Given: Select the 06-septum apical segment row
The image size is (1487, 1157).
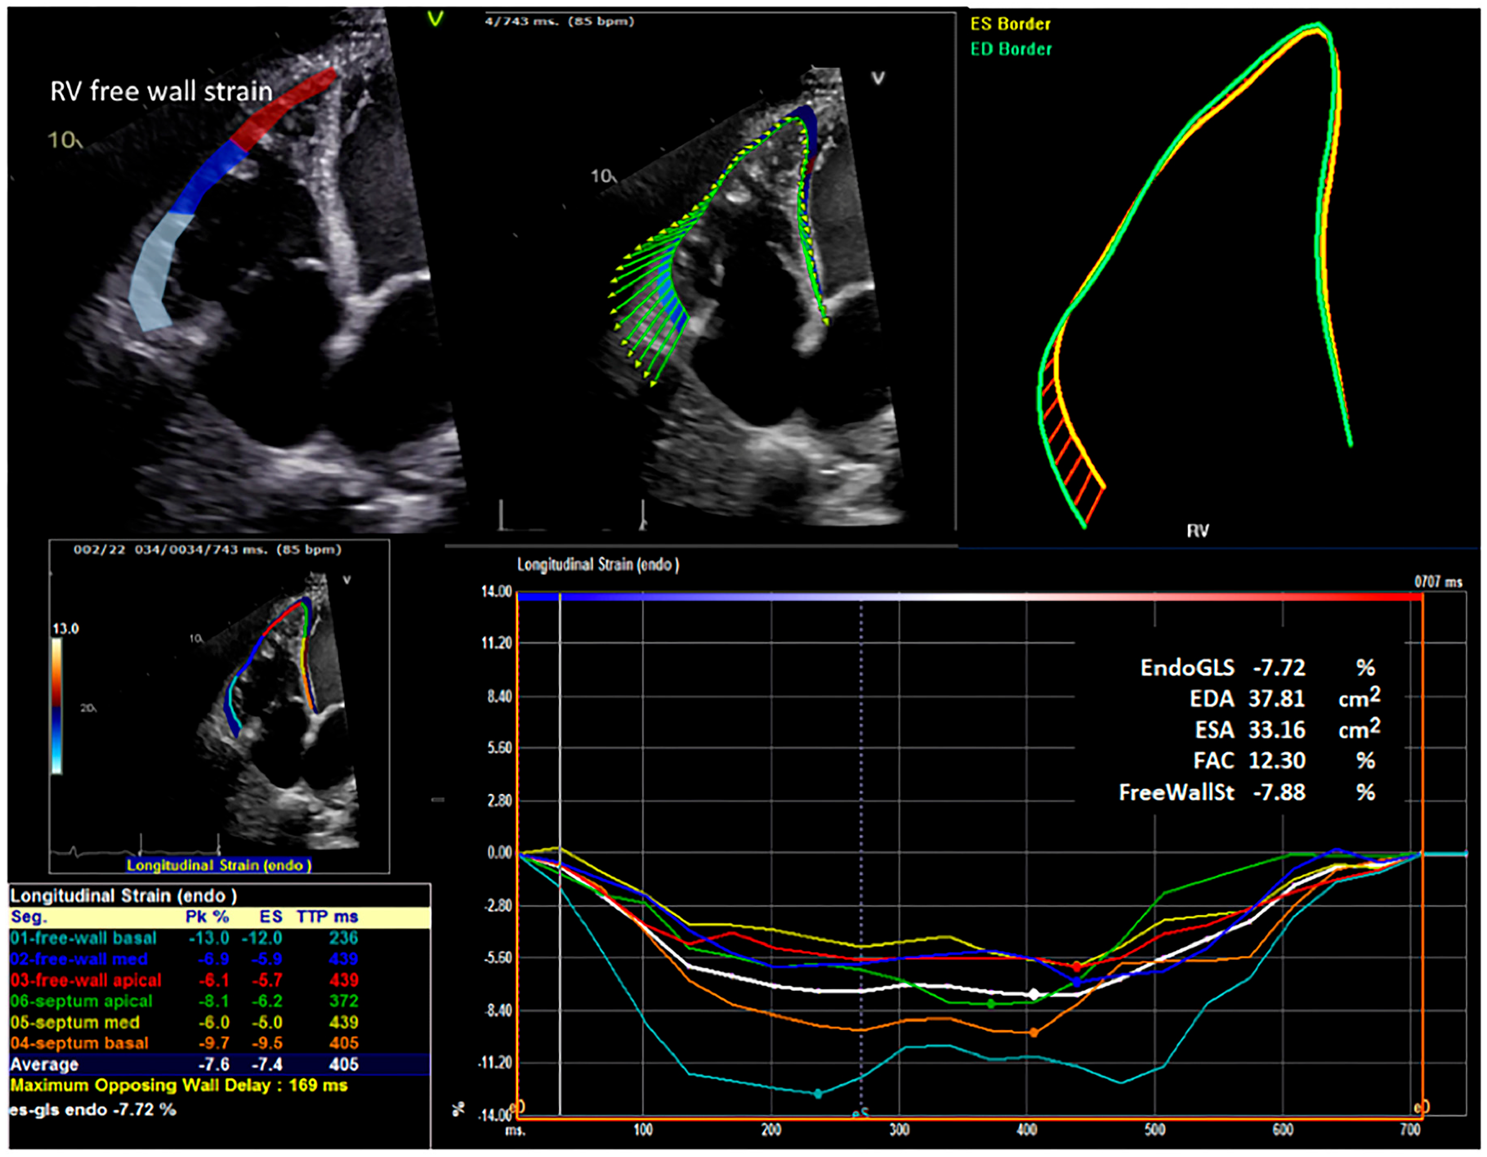Looking at the screenshot, I should click(81, 1001).
